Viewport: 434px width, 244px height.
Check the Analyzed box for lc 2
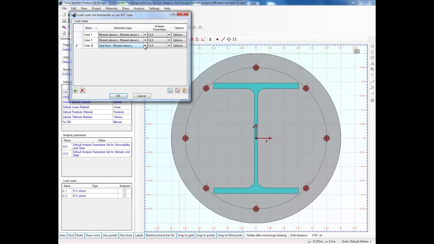pyautogui.click(x=124, y=196)
